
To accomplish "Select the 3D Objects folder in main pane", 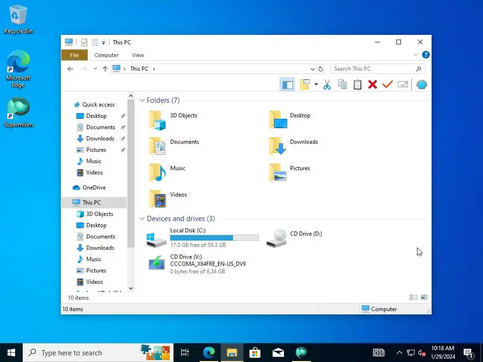I will [x=173, y=120].
